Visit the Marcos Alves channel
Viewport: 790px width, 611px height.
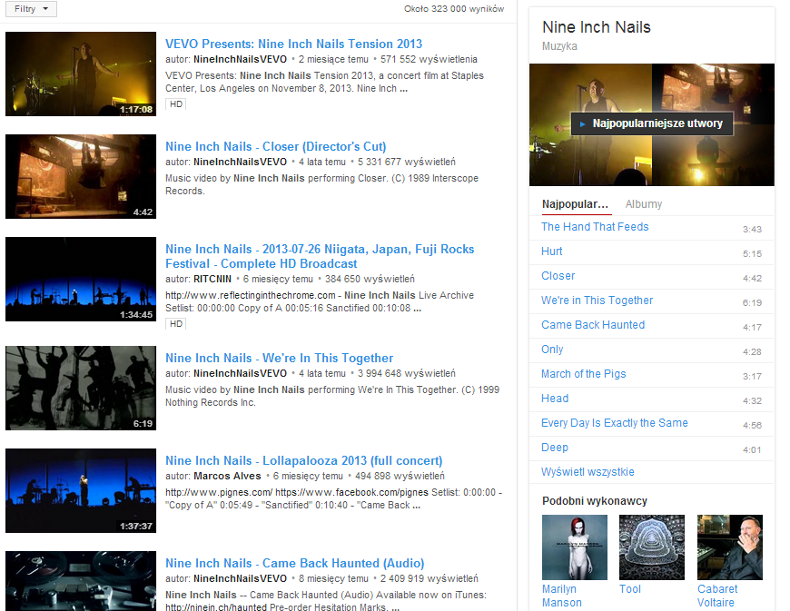click(x=227, y=476)
